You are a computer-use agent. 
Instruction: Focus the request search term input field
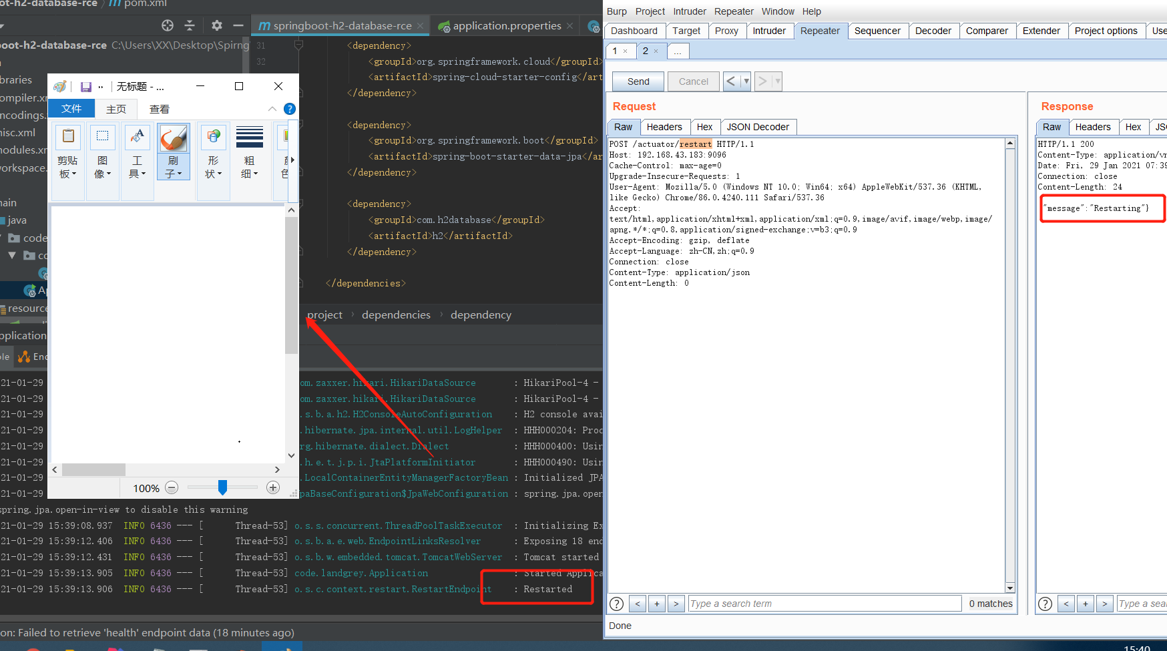(825, 604)
